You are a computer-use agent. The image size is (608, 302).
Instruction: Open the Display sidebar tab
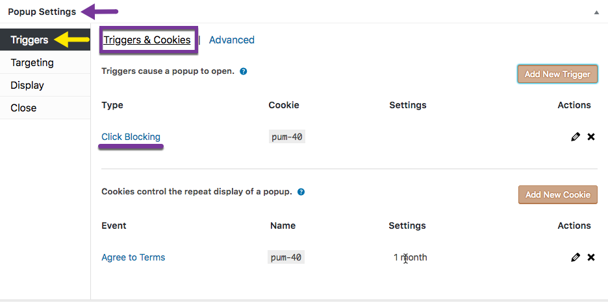click(x=45, y=85)
